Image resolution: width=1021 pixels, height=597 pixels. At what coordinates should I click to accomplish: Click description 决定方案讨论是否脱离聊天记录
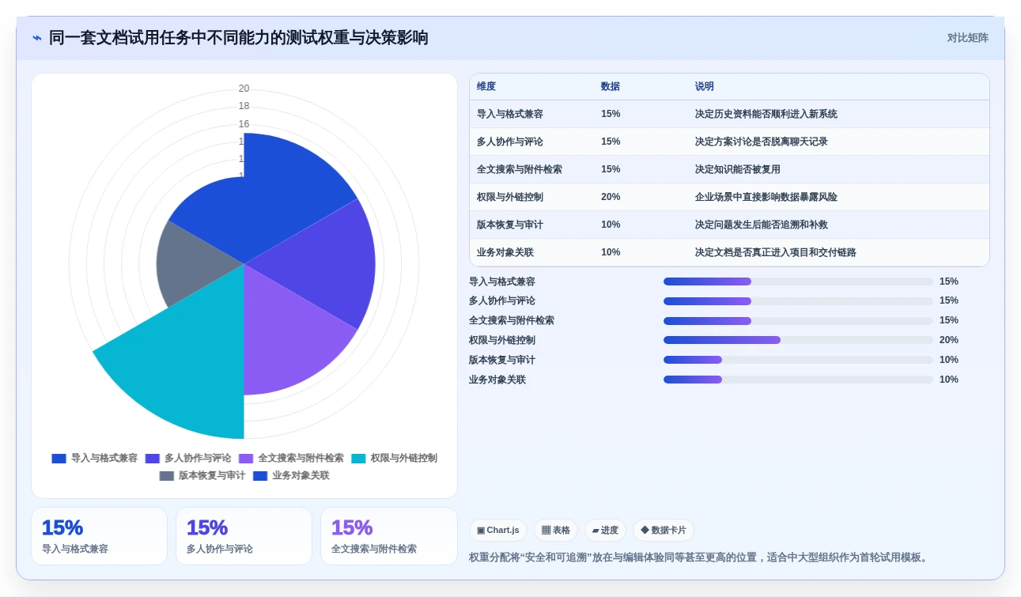762,142
